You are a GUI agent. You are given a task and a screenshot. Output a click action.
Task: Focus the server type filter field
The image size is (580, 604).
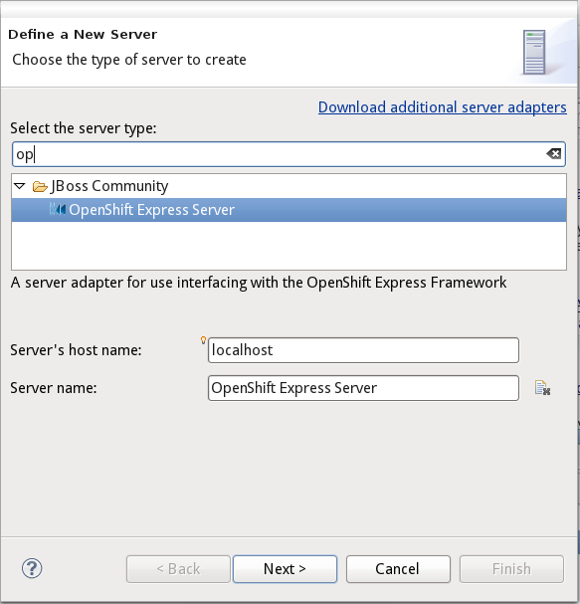(x=289, y=154)
